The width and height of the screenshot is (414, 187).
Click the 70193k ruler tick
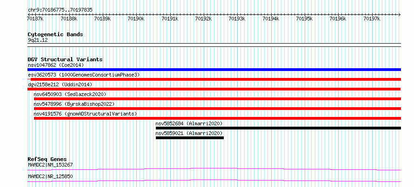237,19
